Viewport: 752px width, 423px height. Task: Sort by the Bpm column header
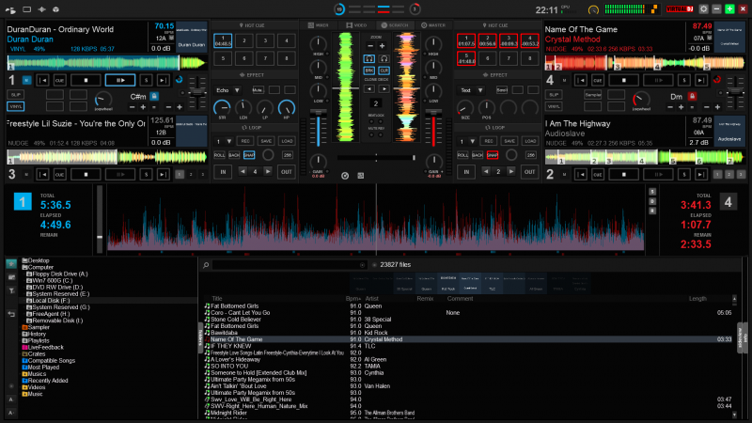[353, 298]
